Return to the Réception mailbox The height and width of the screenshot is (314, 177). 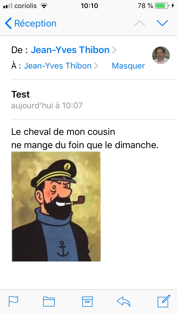(x=30, y=23)
